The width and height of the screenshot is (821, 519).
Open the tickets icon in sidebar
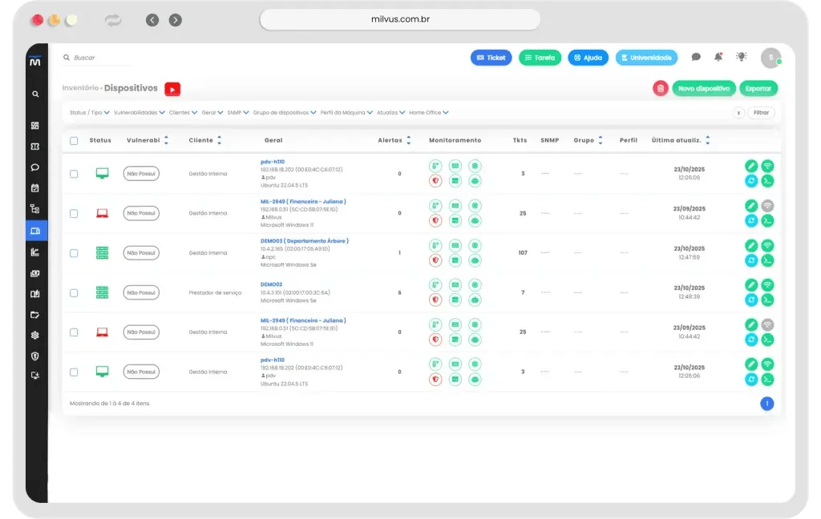click(35, 147)
